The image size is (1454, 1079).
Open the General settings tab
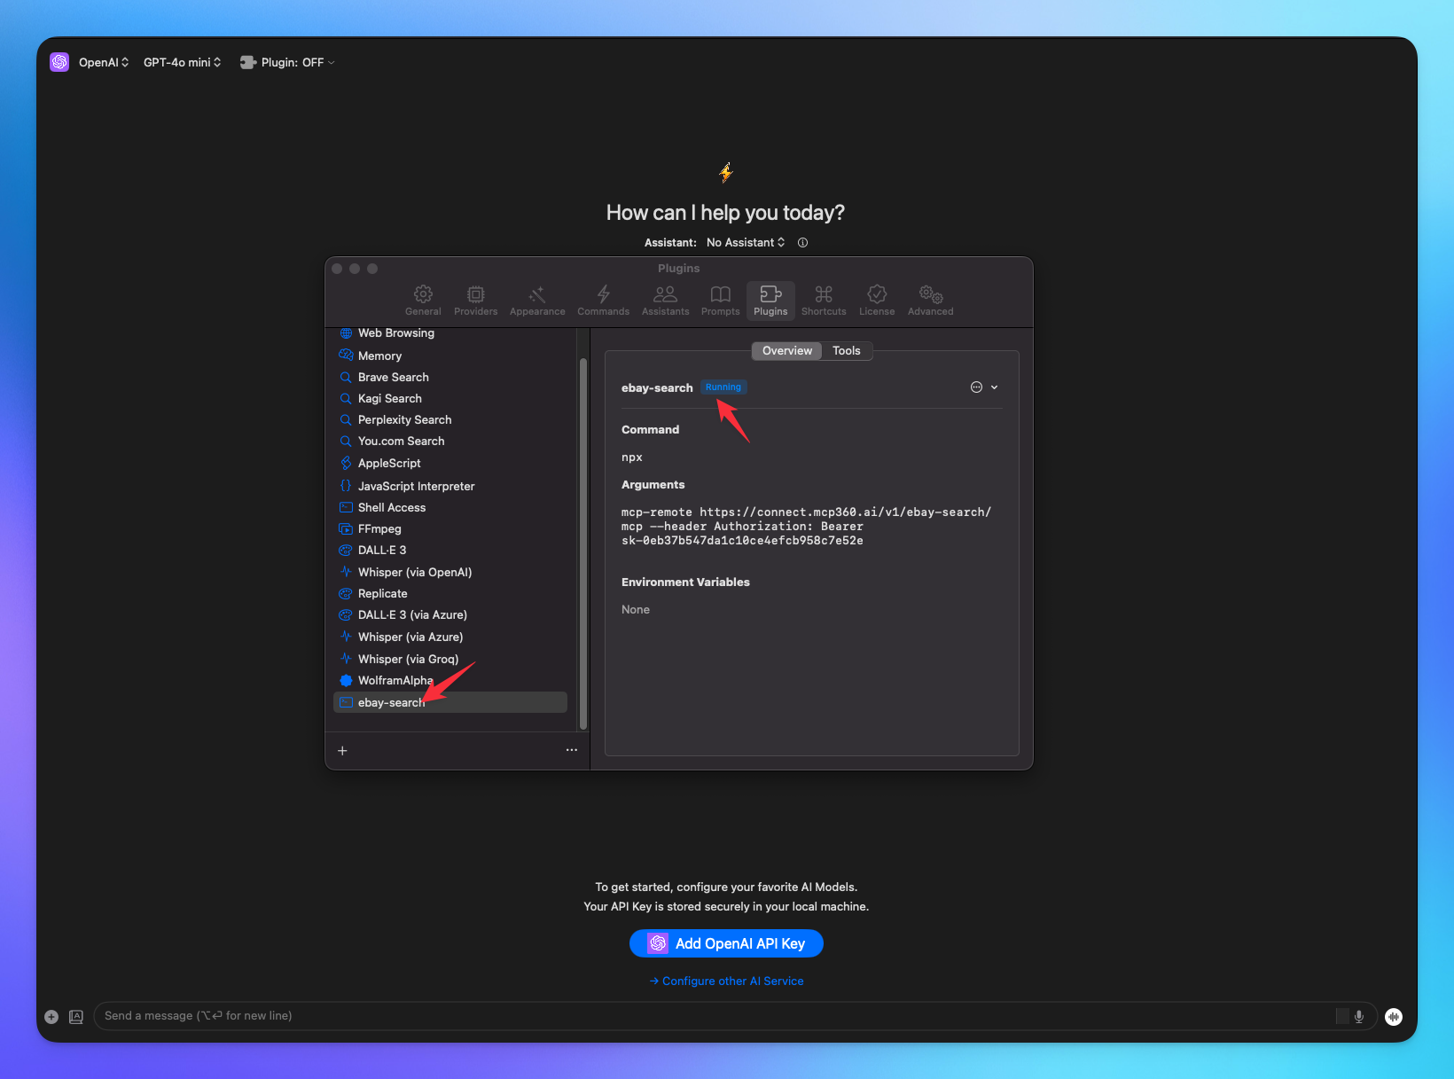pos(423,301)
